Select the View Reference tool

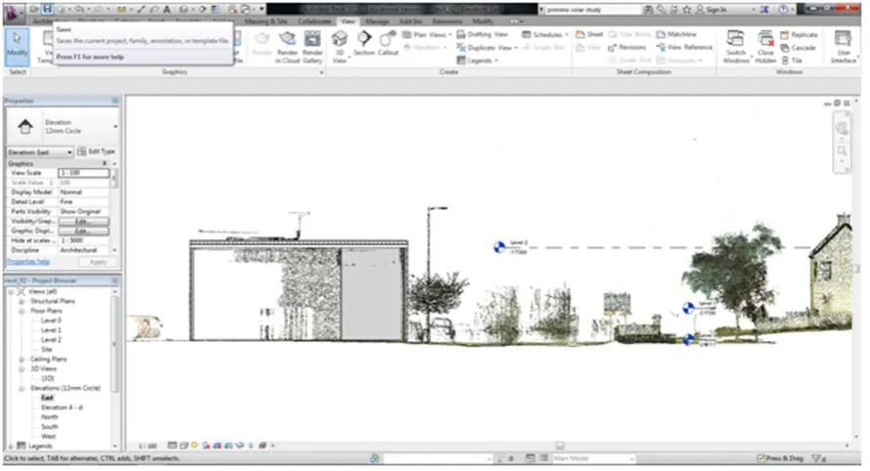tap(685, 48)
